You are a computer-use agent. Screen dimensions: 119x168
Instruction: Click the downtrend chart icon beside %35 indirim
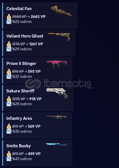coord(9,131)
